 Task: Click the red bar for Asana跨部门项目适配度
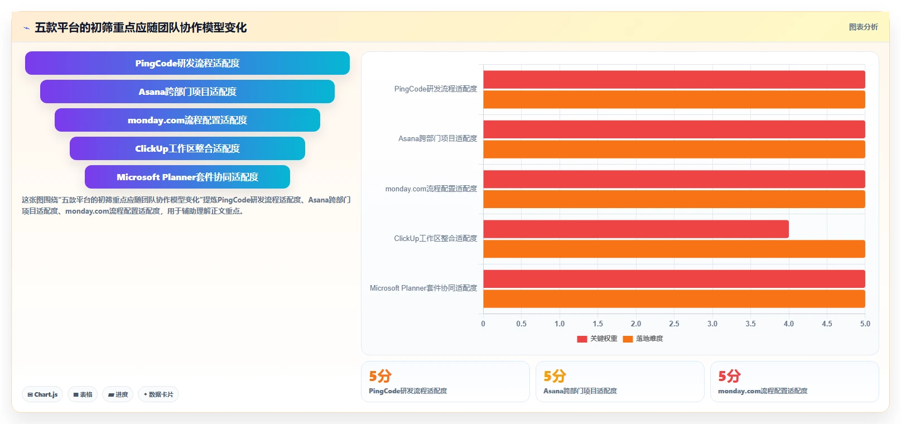click(674, 129)
